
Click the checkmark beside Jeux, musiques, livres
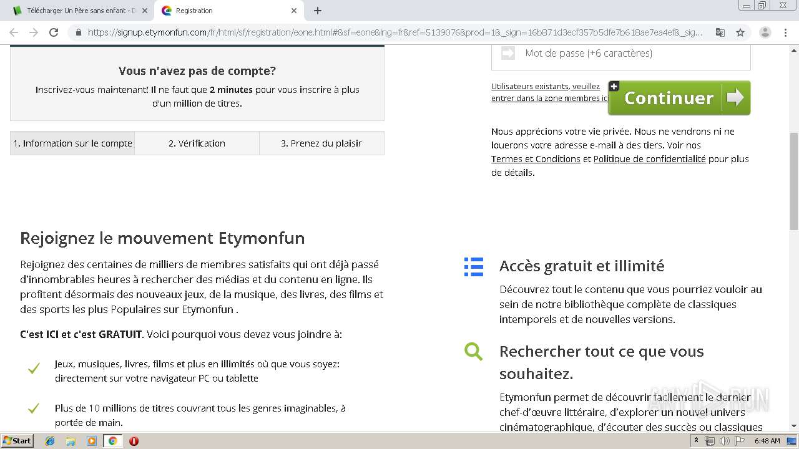(x=34, y=369)
